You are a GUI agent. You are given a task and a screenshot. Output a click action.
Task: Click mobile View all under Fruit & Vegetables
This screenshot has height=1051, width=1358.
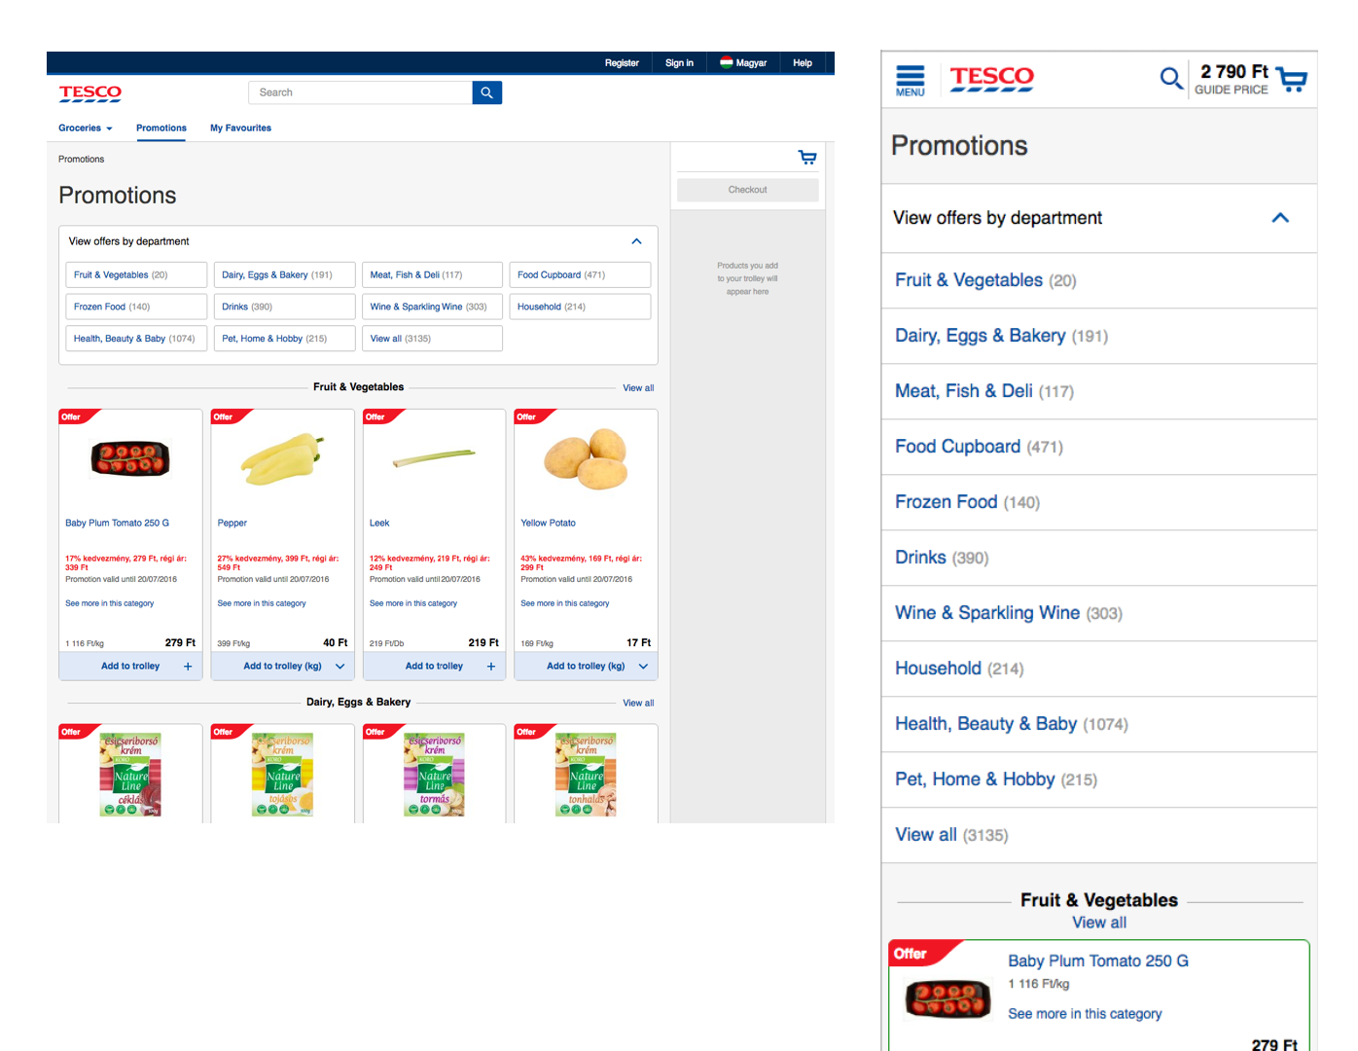(x=1099, y=923)
